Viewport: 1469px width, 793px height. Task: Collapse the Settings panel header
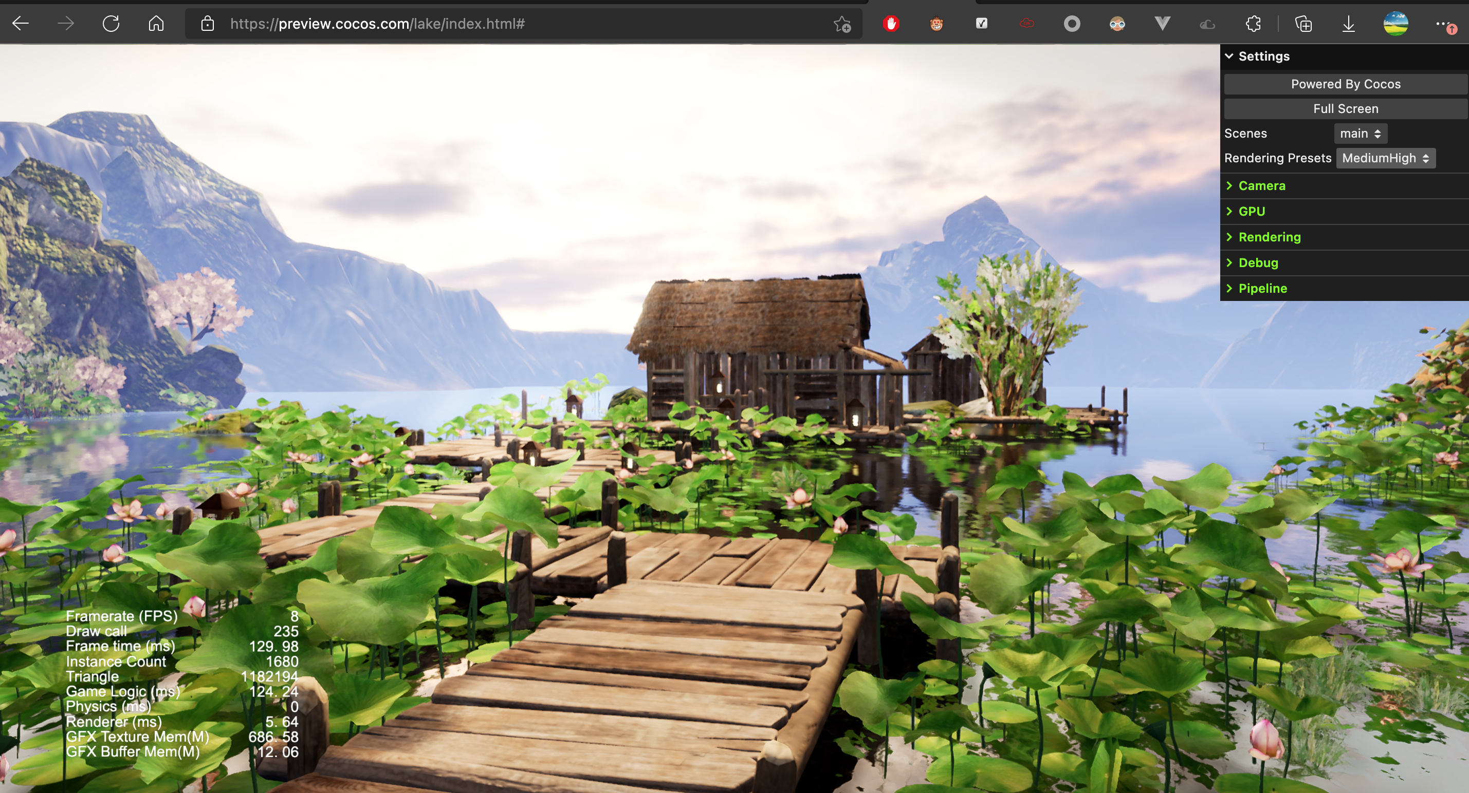tap(1263, 56)
